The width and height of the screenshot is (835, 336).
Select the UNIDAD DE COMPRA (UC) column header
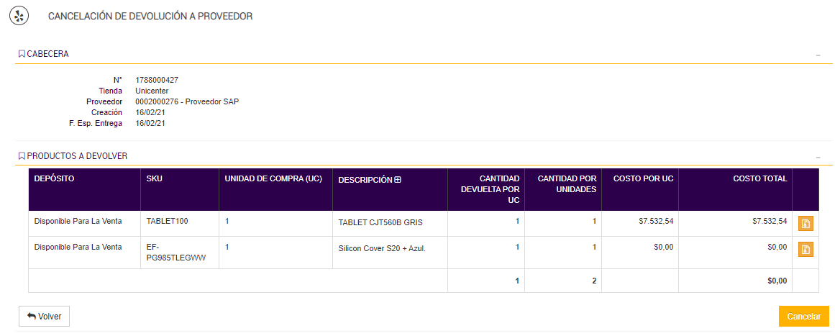[x=273, y=178]
